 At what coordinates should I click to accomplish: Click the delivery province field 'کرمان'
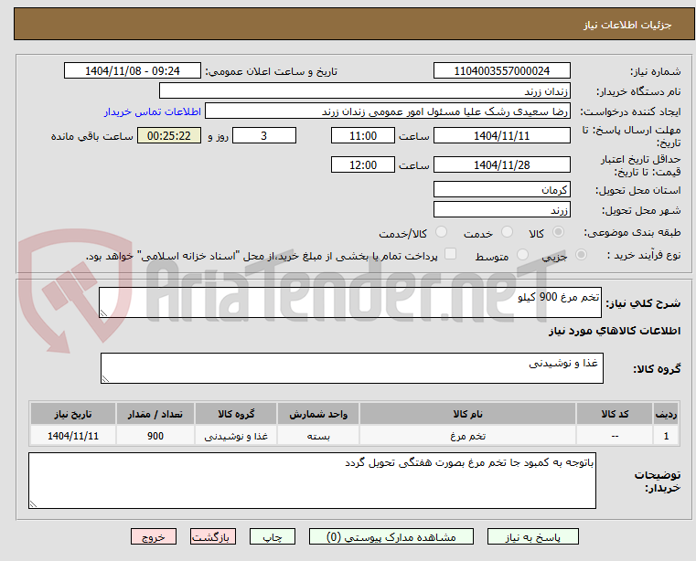pyautogui.click(x=501, y=190)
